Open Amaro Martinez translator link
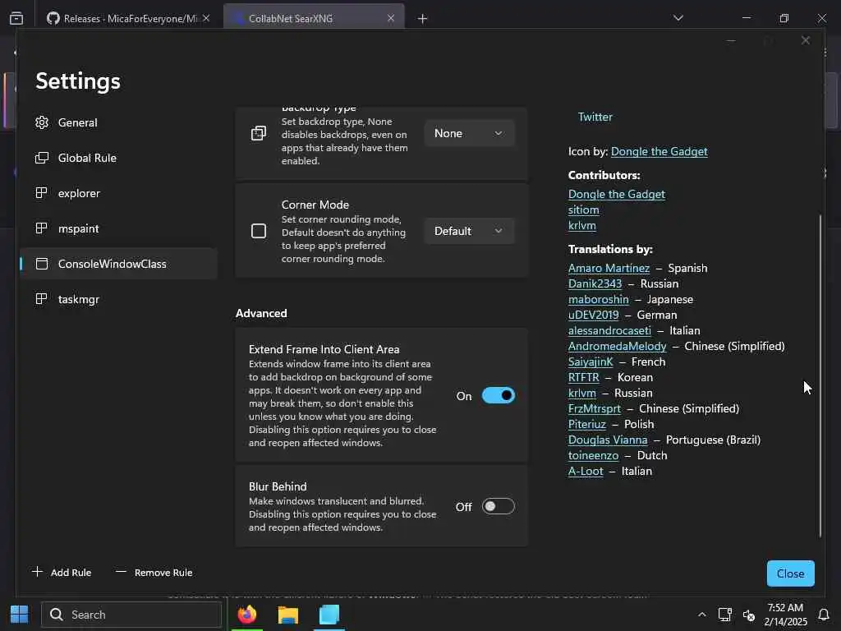 (609, 268)
